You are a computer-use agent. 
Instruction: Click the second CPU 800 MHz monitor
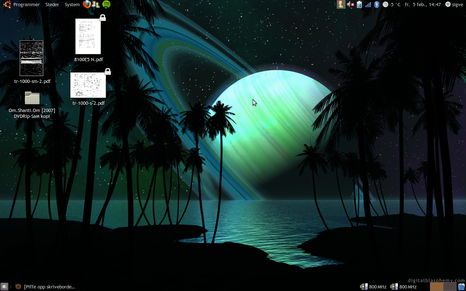(x=403, y=287)
